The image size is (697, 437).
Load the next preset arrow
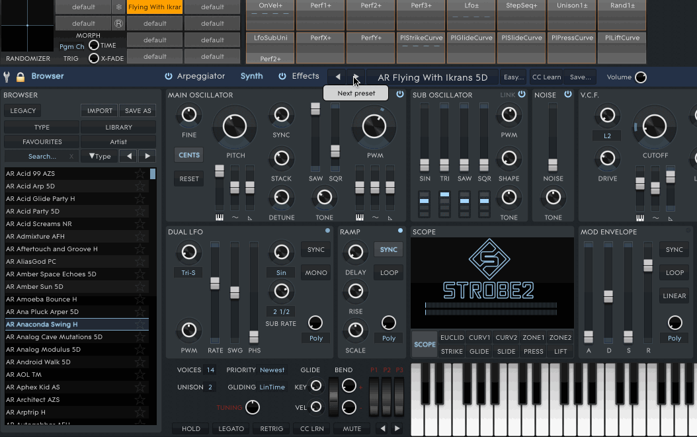pyautogui.click(x=355, y=77)
